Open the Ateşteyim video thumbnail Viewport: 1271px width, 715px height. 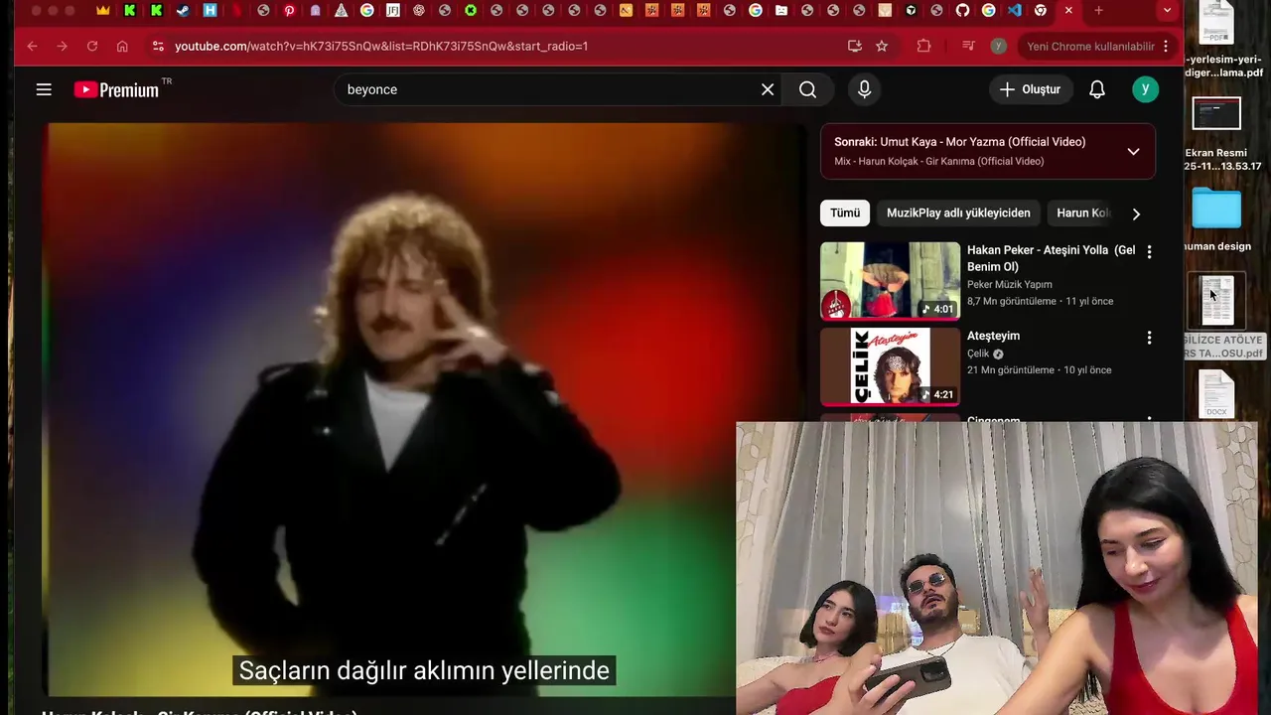[x=891, y=366]
